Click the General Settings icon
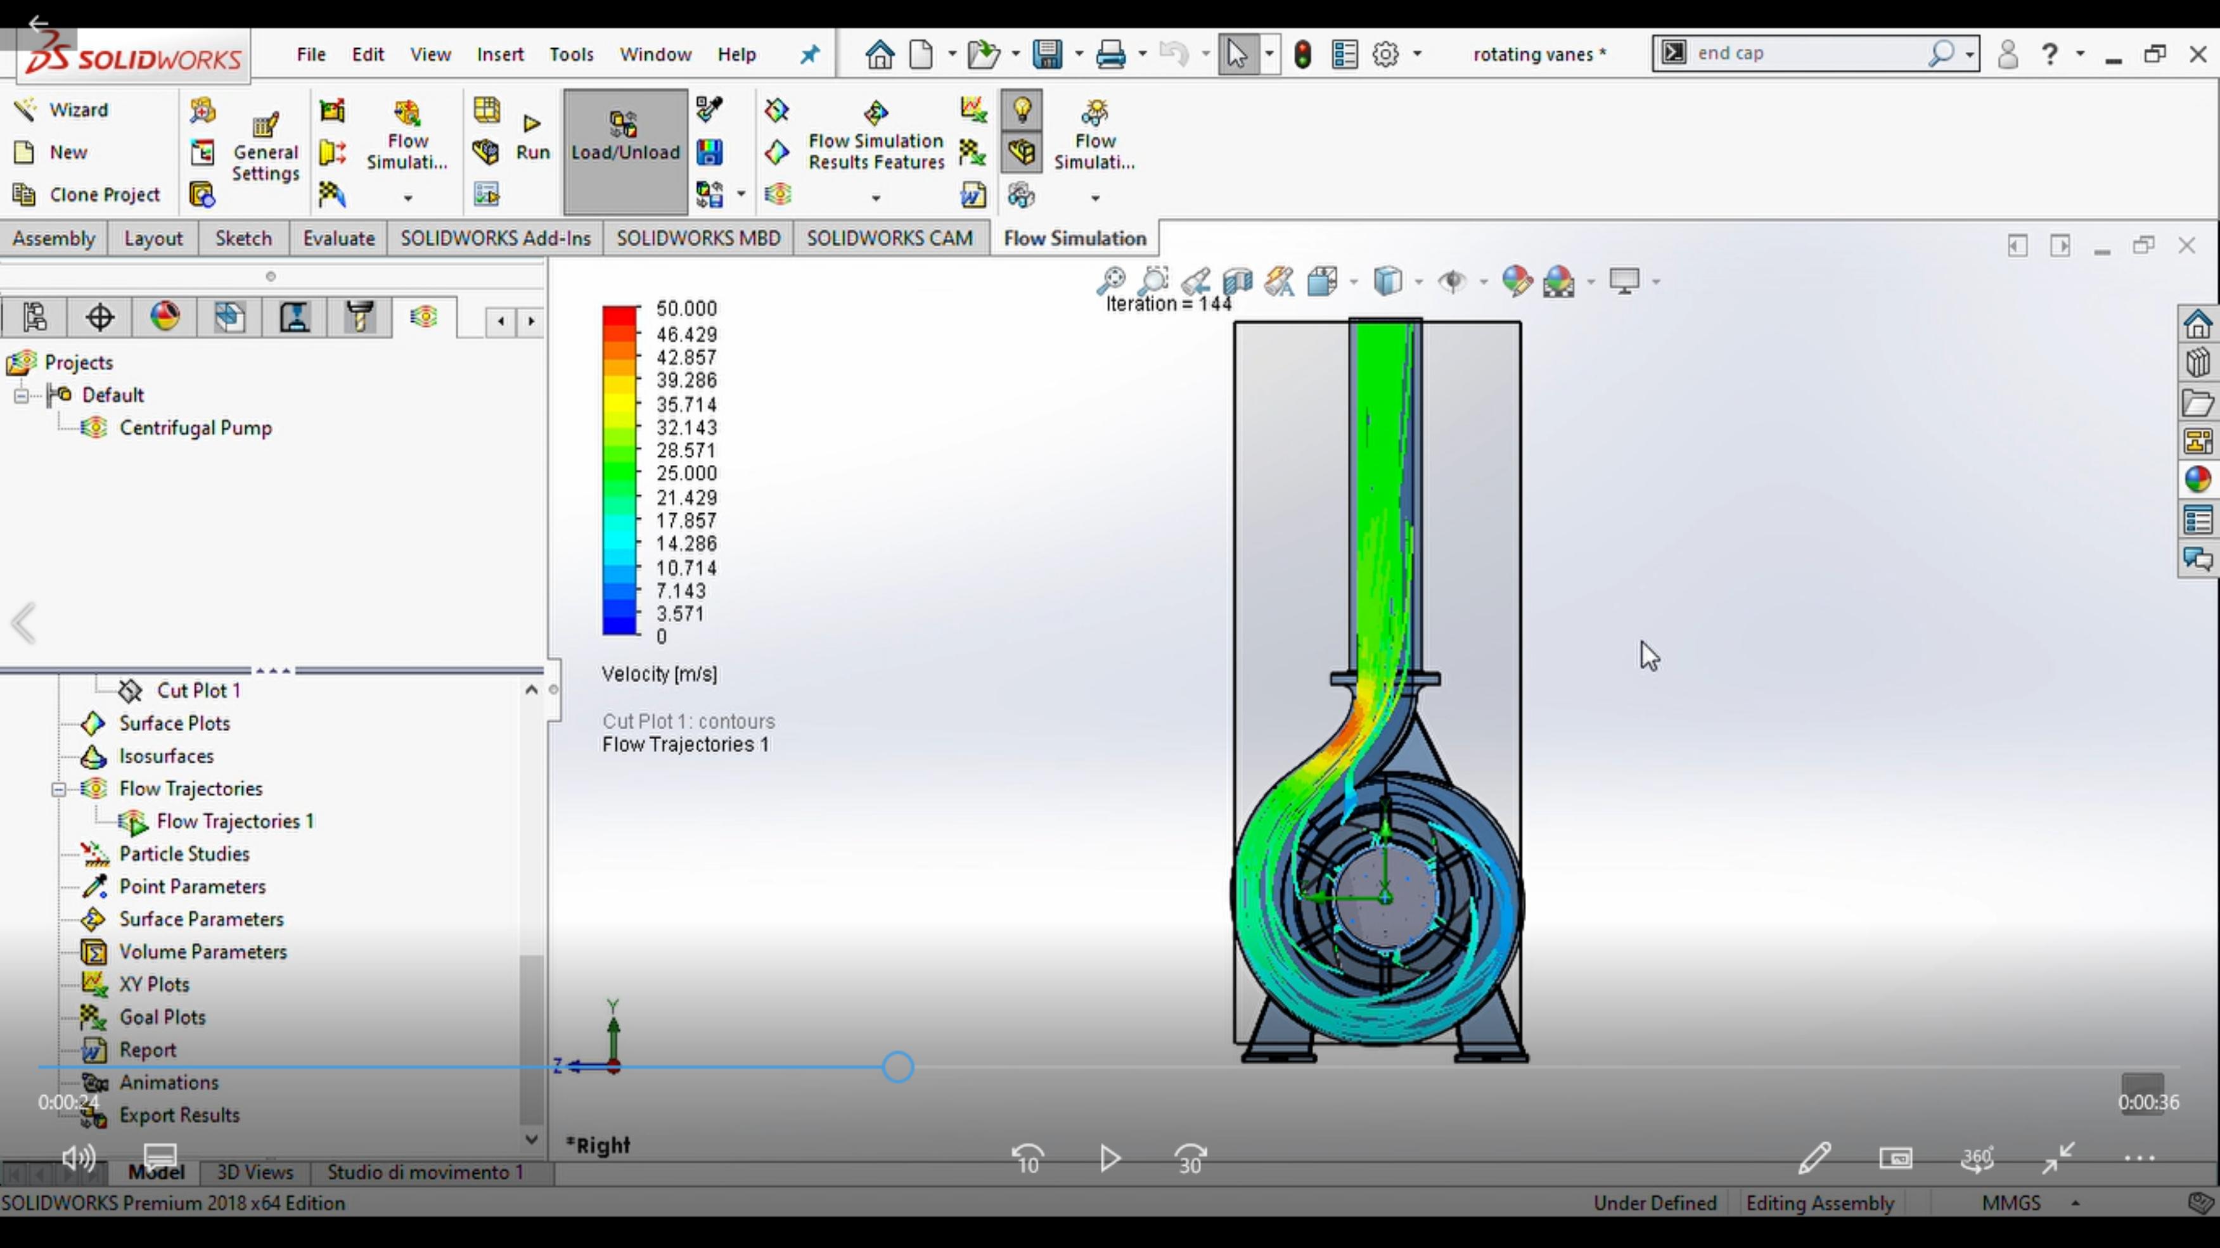2220x1248 pixels. (x=266, y=148)
